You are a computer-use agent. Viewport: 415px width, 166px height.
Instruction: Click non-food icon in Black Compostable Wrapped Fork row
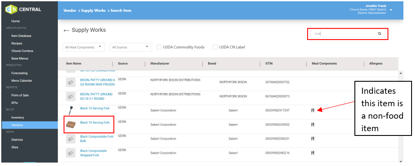tap(313, 153)
